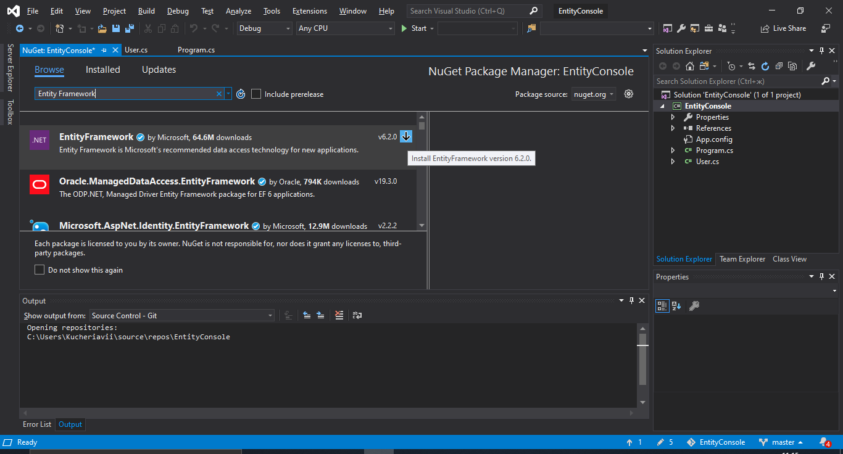Toggle Categorized view in Properties panel
The width and height of the screenshot is (843, 454).
tap(662, 306)
